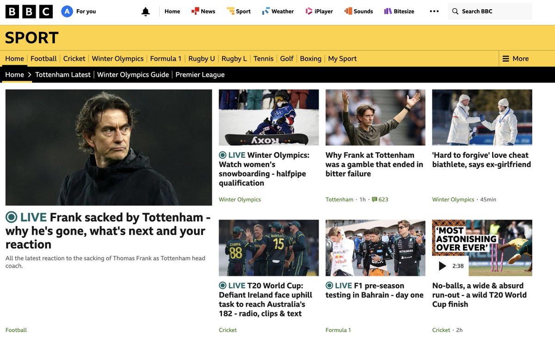Open 'Why Frank at Tottenham was a gamble' headline
This screenshot has height=348, width=555.
pos(374,165)
